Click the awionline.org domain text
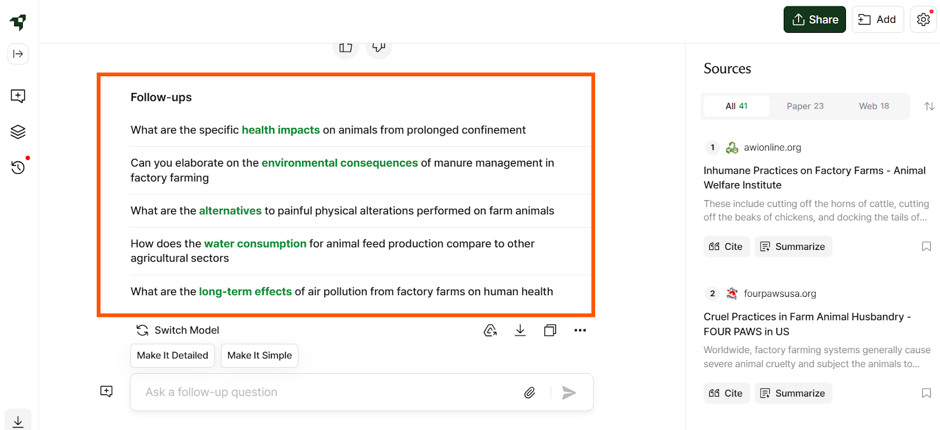Viewport: 940px width, 430px height. coord(773,147)
